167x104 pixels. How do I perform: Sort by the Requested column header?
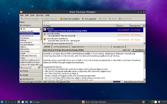pos(136,26)
